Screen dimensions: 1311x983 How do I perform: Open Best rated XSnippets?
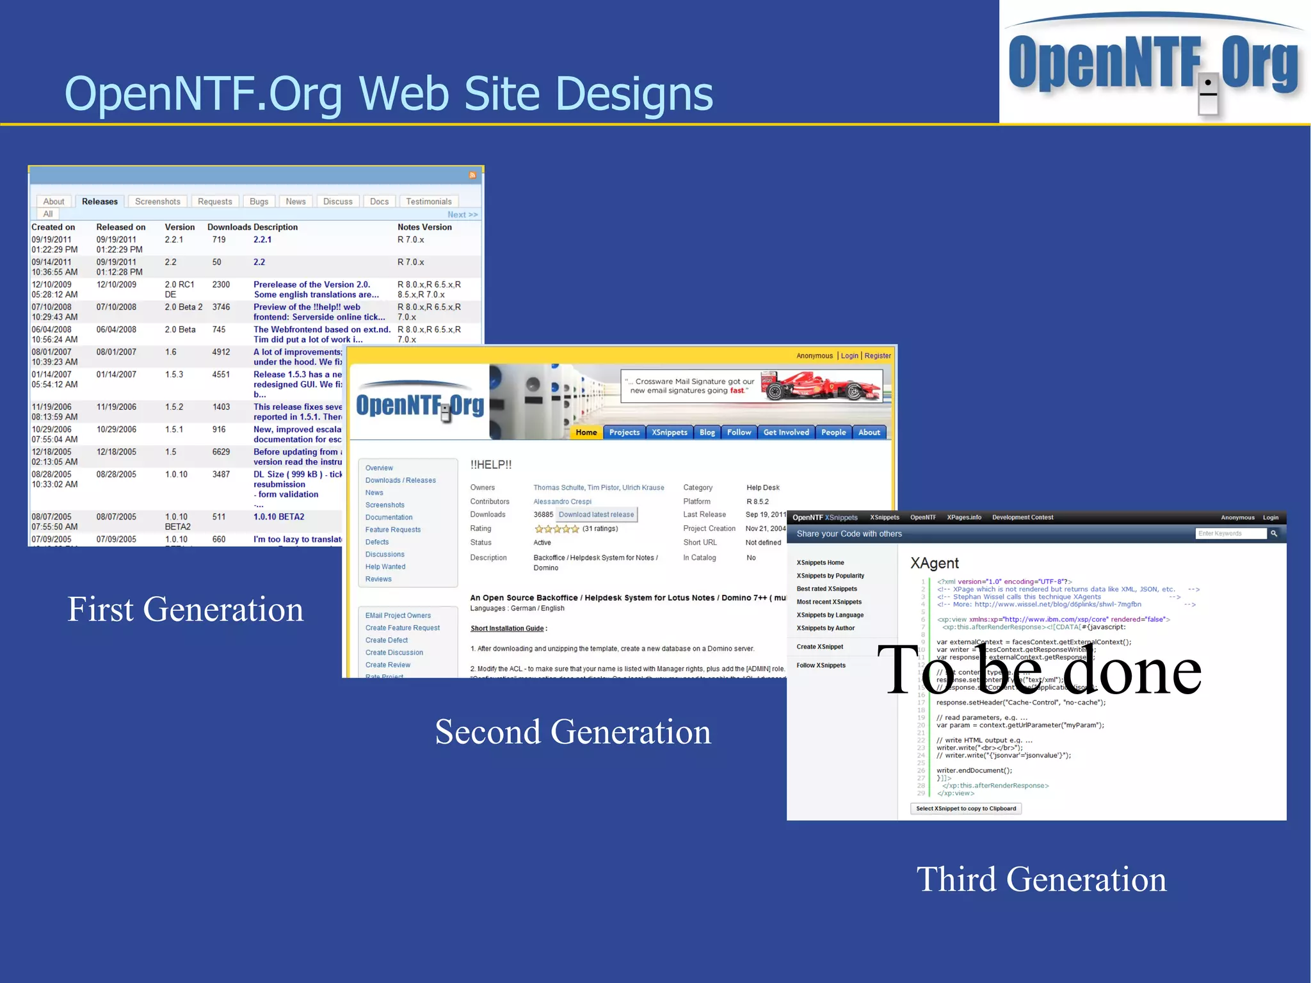(826, 589)
